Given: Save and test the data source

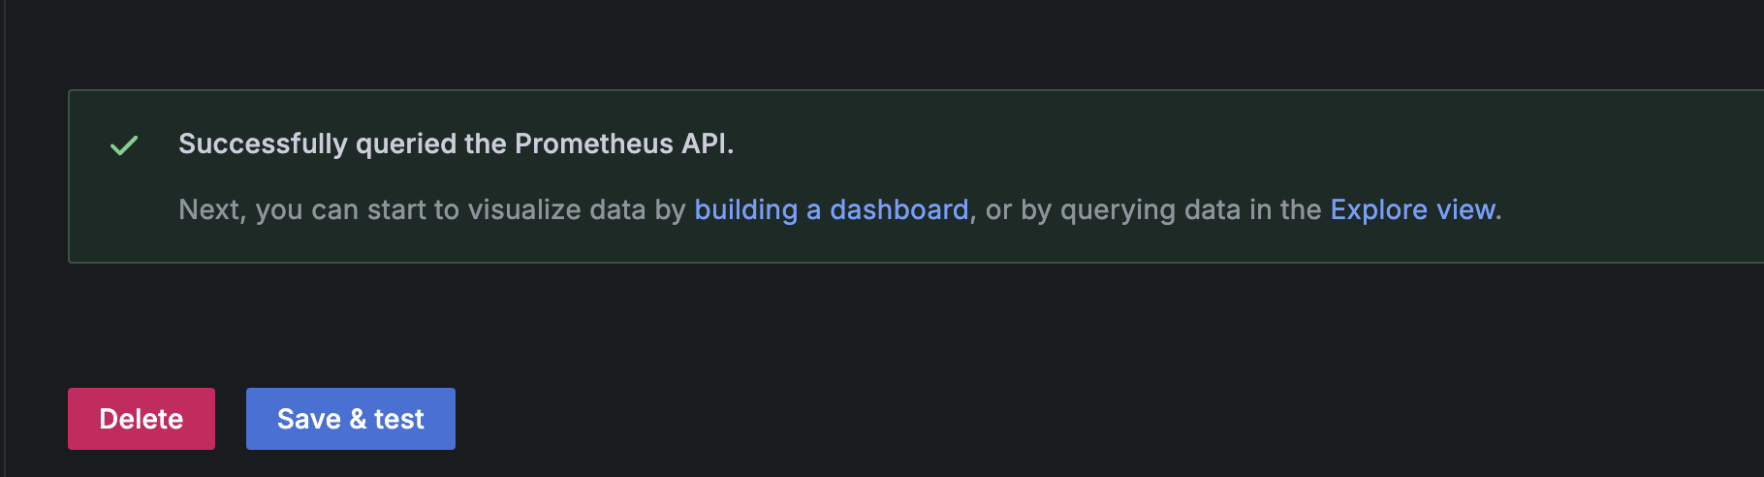Looking at the screenshot, I should (350, 419).
